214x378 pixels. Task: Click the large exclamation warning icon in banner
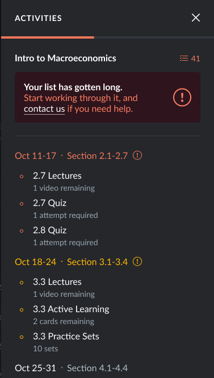[182, 98]
